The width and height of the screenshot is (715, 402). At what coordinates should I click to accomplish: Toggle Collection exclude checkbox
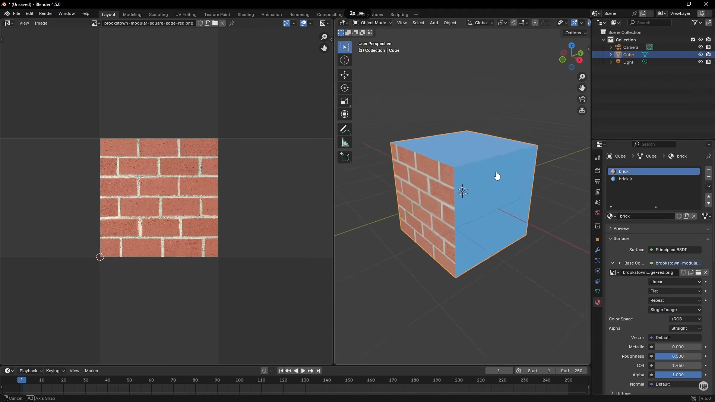coord(693,40)
